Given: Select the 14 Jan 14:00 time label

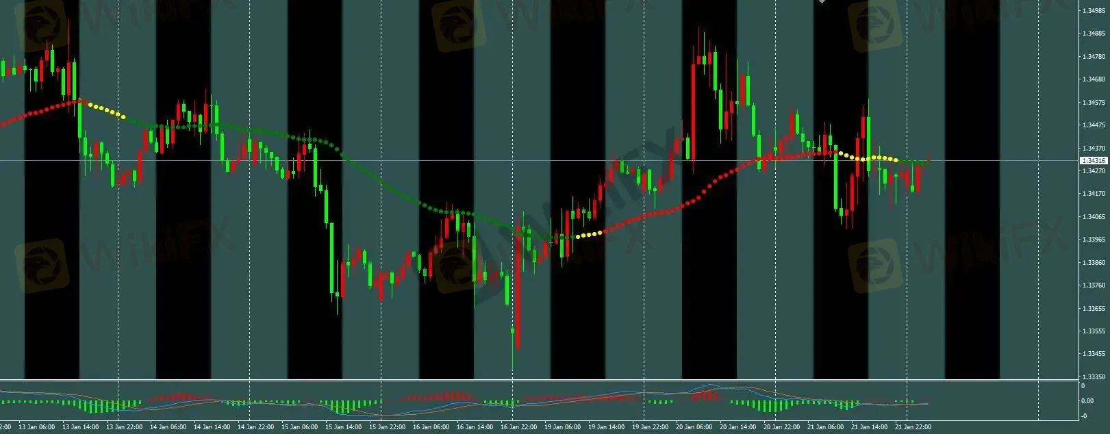Looking at the screenshot, I should pos(212,427).
